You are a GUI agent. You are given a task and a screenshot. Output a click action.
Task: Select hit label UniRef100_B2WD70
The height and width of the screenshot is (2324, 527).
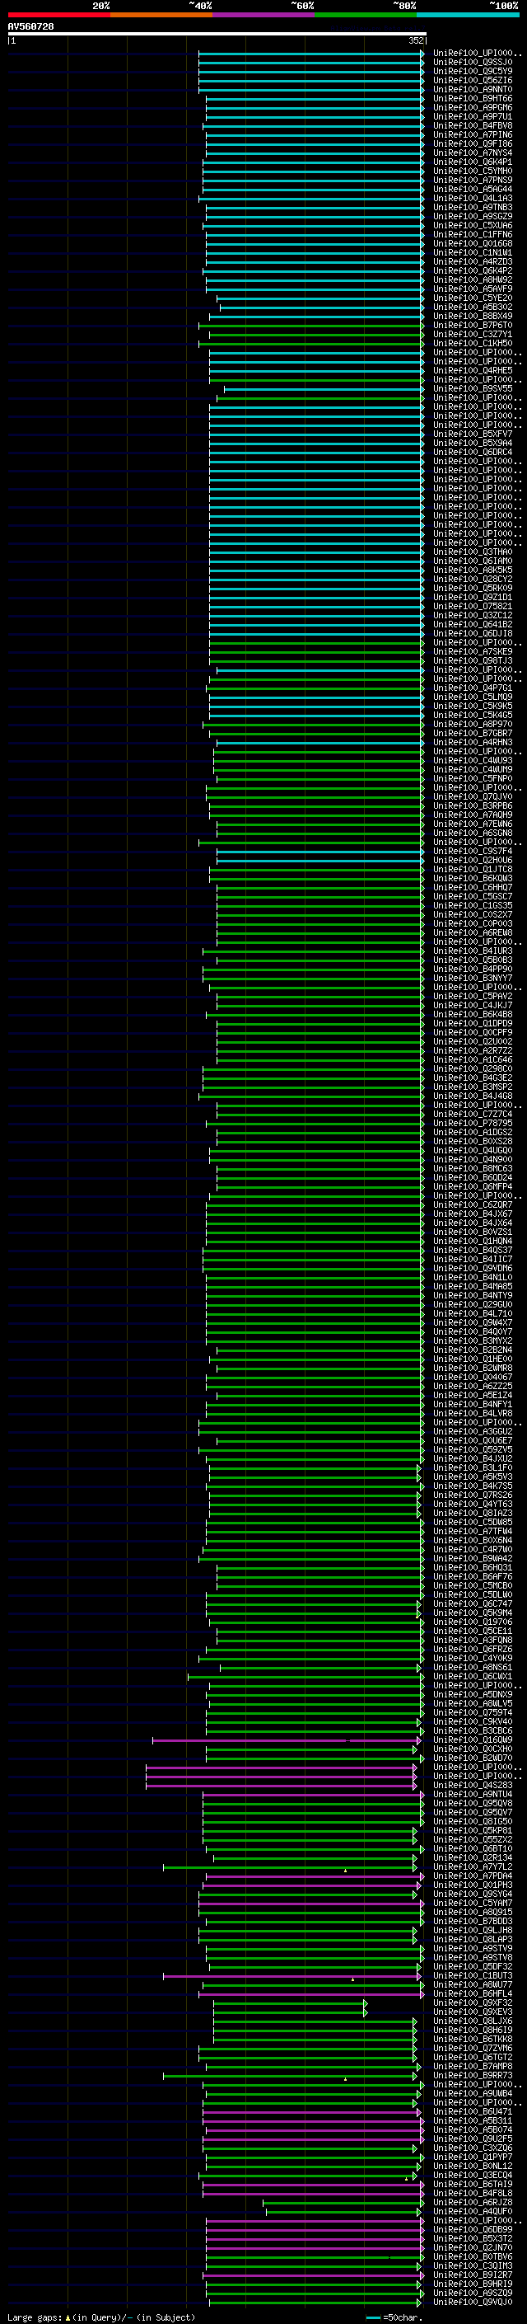point(473,1758)
